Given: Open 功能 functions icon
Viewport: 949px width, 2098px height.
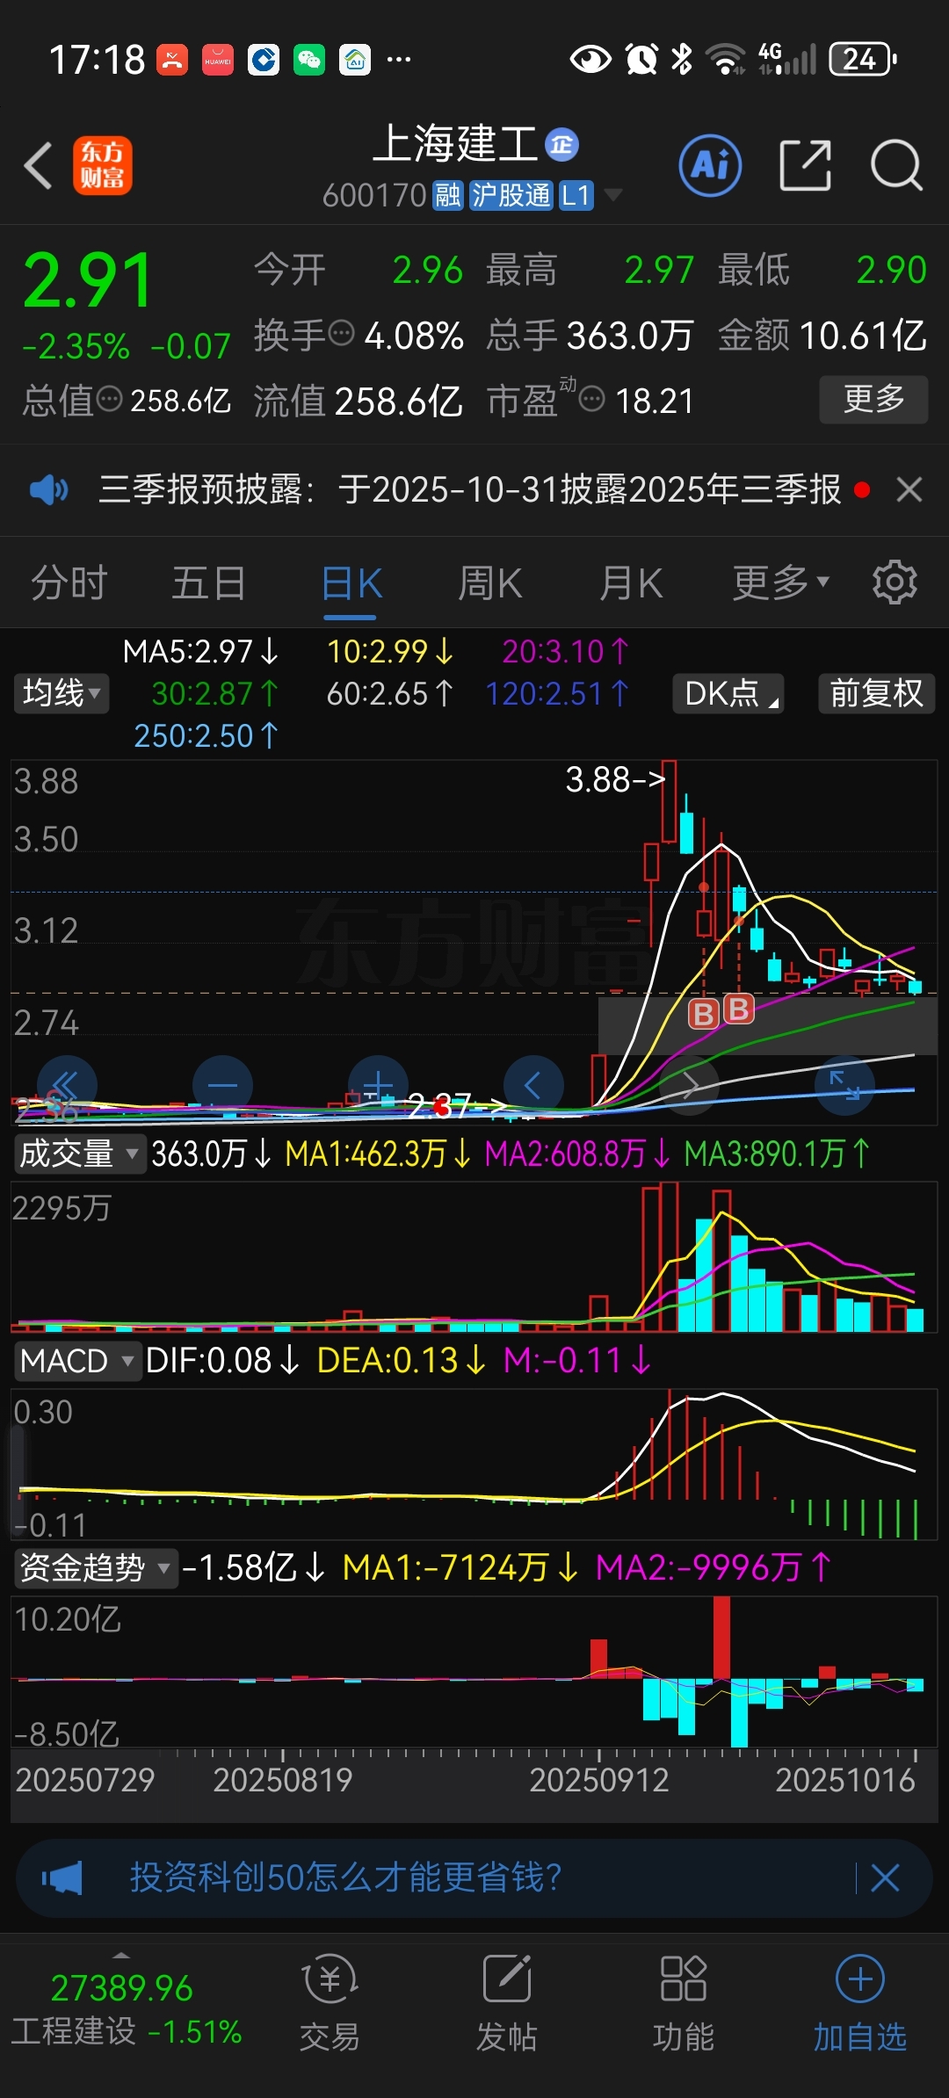Looking at the screenshot, I should click(x=684, y=2003).
